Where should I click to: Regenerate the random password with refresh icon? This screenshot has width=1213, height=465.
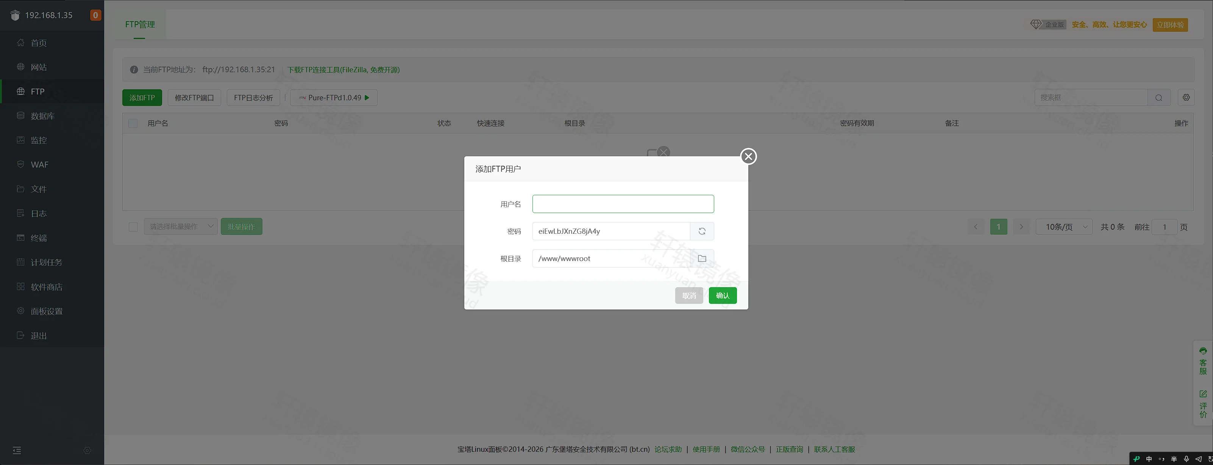702,231
